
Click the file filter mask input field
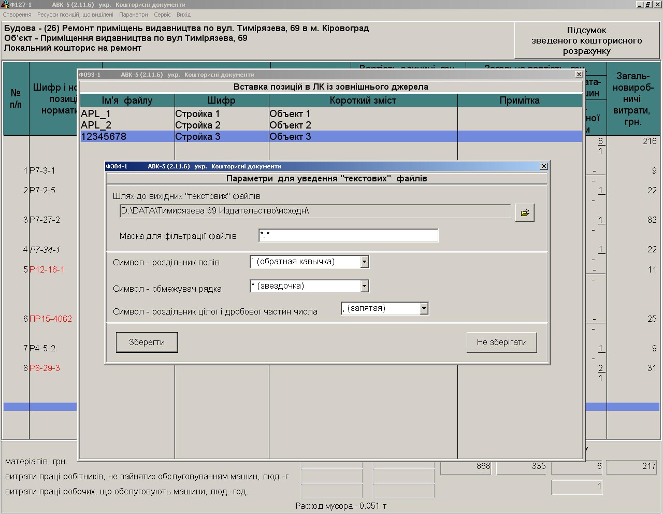point(348,236)
